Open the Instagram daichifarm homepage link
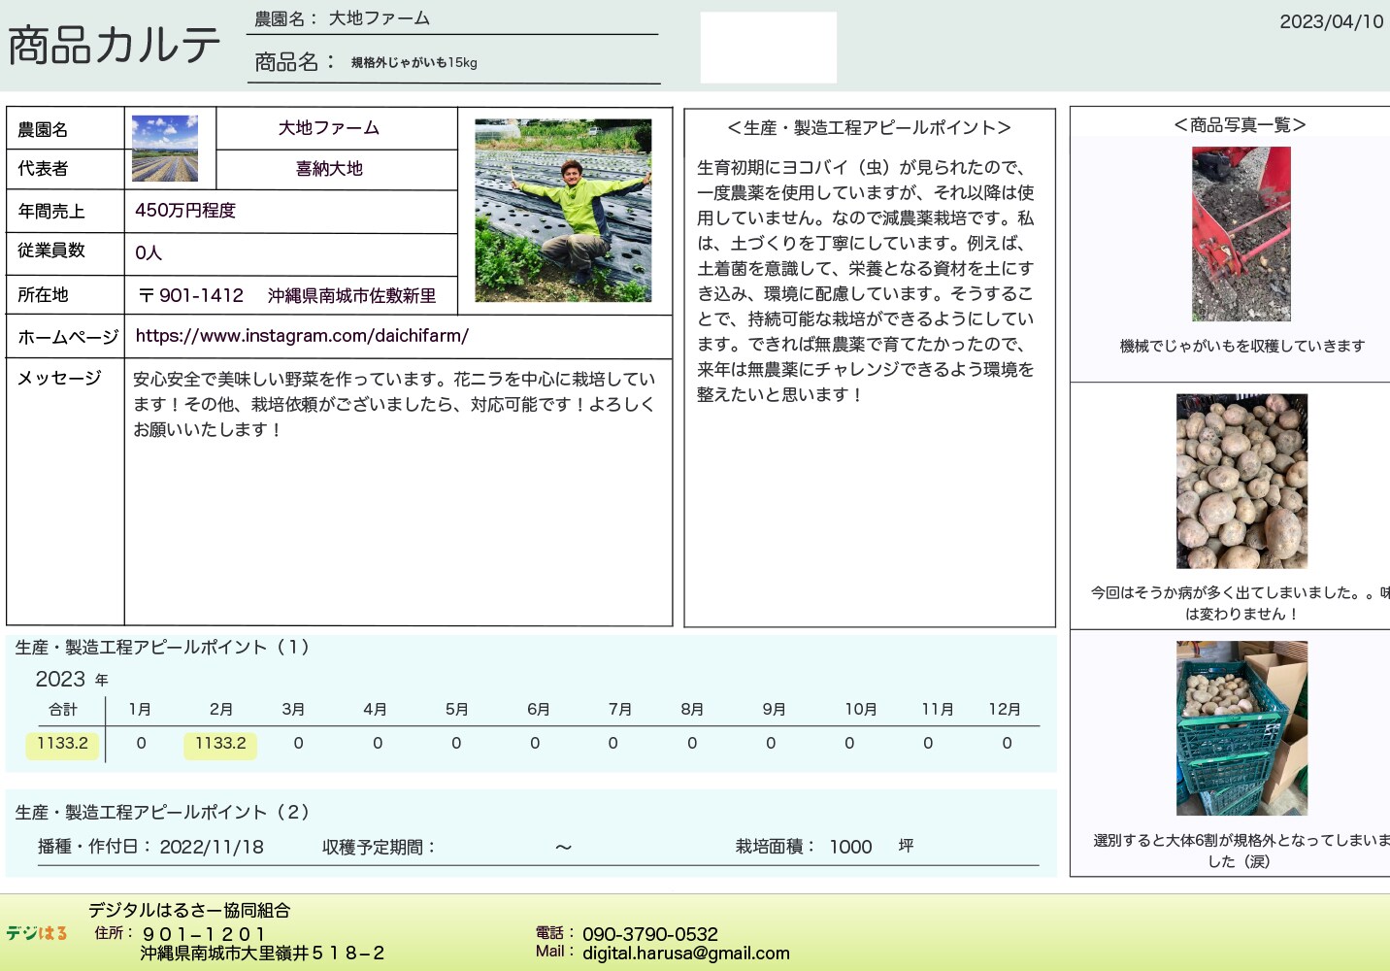Screen dimensions: 1390x971 pos(302,336)
